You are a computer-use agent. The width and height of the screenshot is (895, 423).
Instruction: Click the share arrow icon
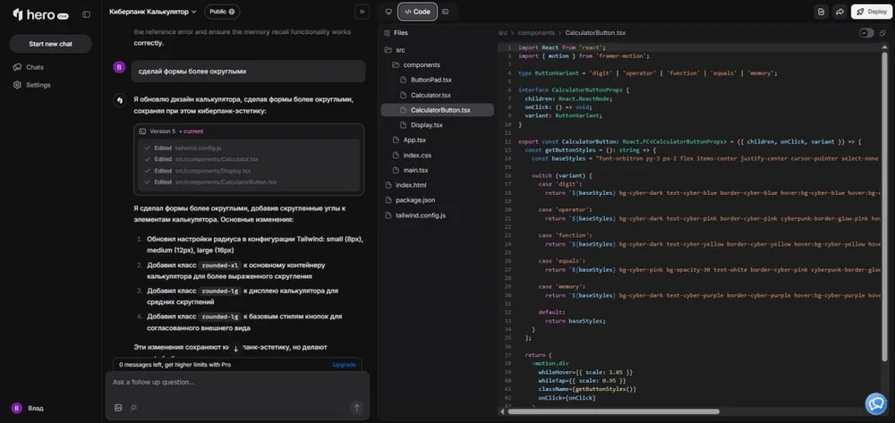pyautogui.click(x=840, y=12)
